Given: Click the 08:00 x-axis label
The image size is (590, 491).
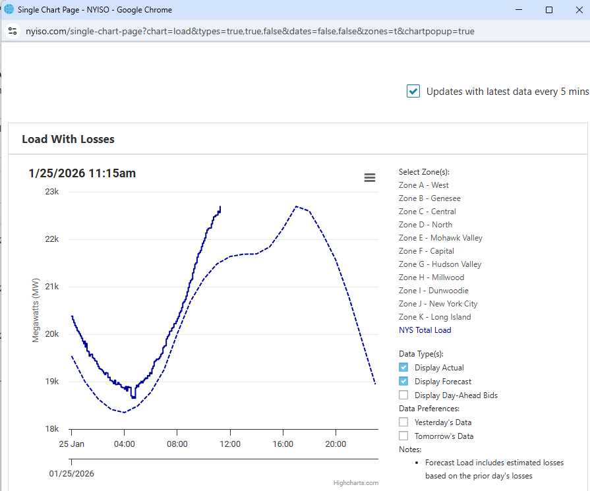Looking at the screenshot, I should 177,444.
